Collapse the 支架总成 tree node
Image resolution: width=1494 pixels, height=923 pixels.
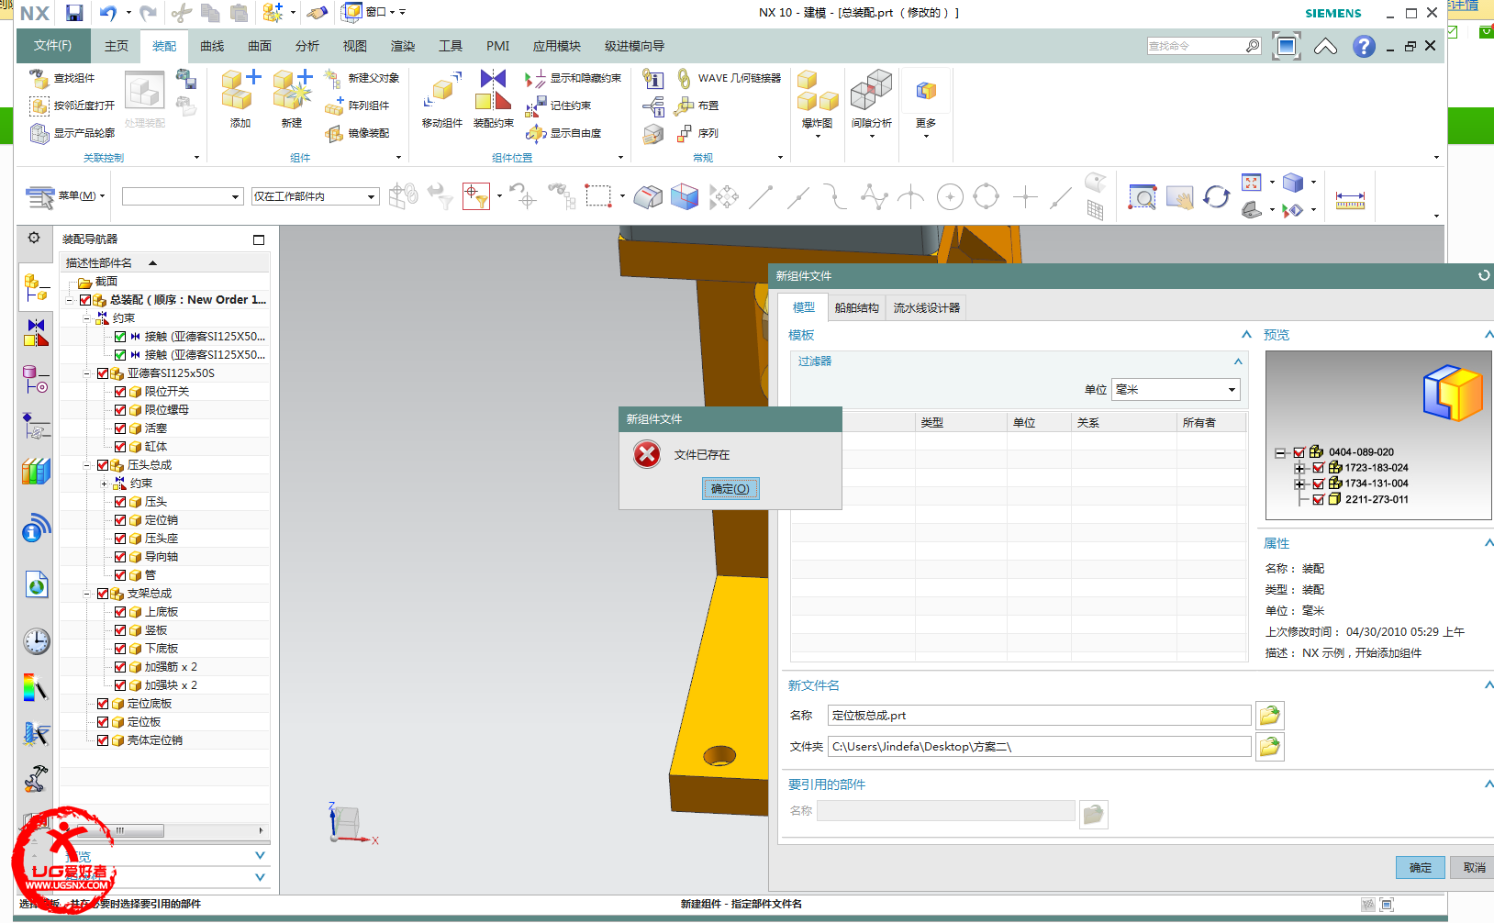point(88,594)
